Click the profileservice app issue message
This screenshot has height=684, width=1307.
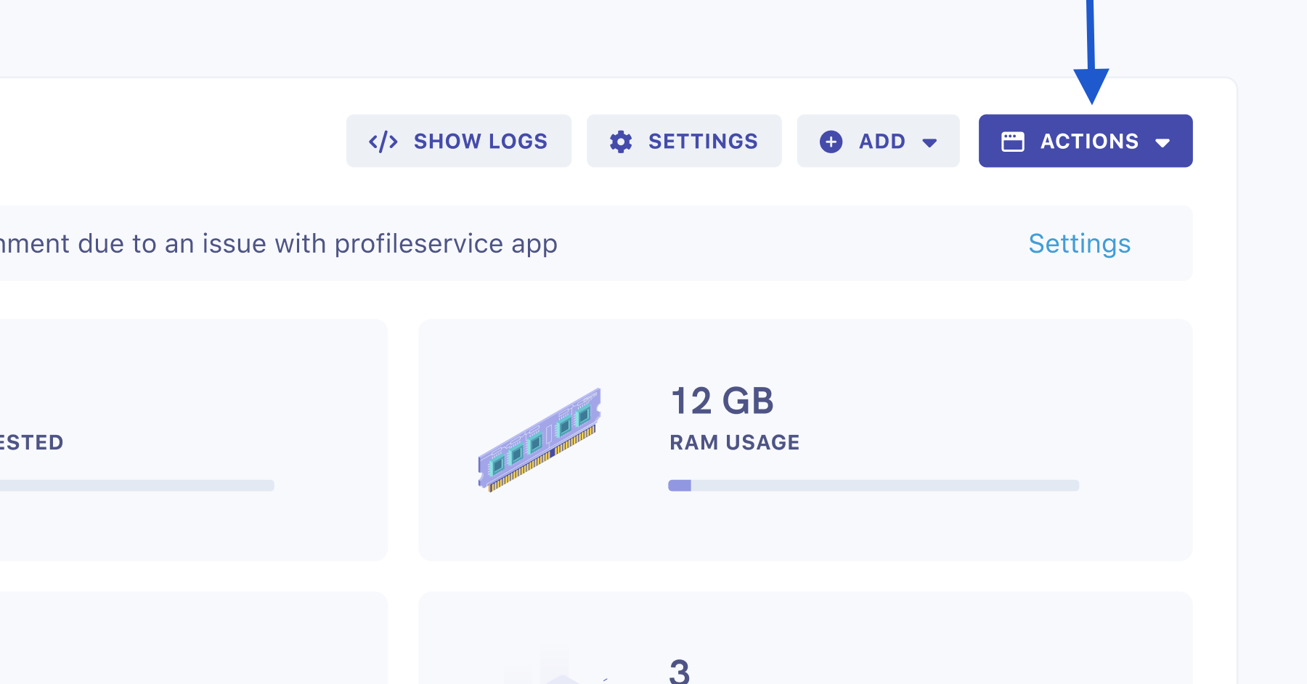[279, 244]
